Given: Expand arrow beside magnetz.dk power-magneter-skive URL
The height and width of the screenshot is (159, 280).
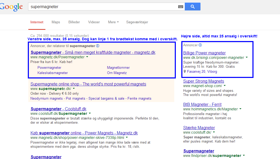Looking at the screenshot, I should [x=127, y=138].
